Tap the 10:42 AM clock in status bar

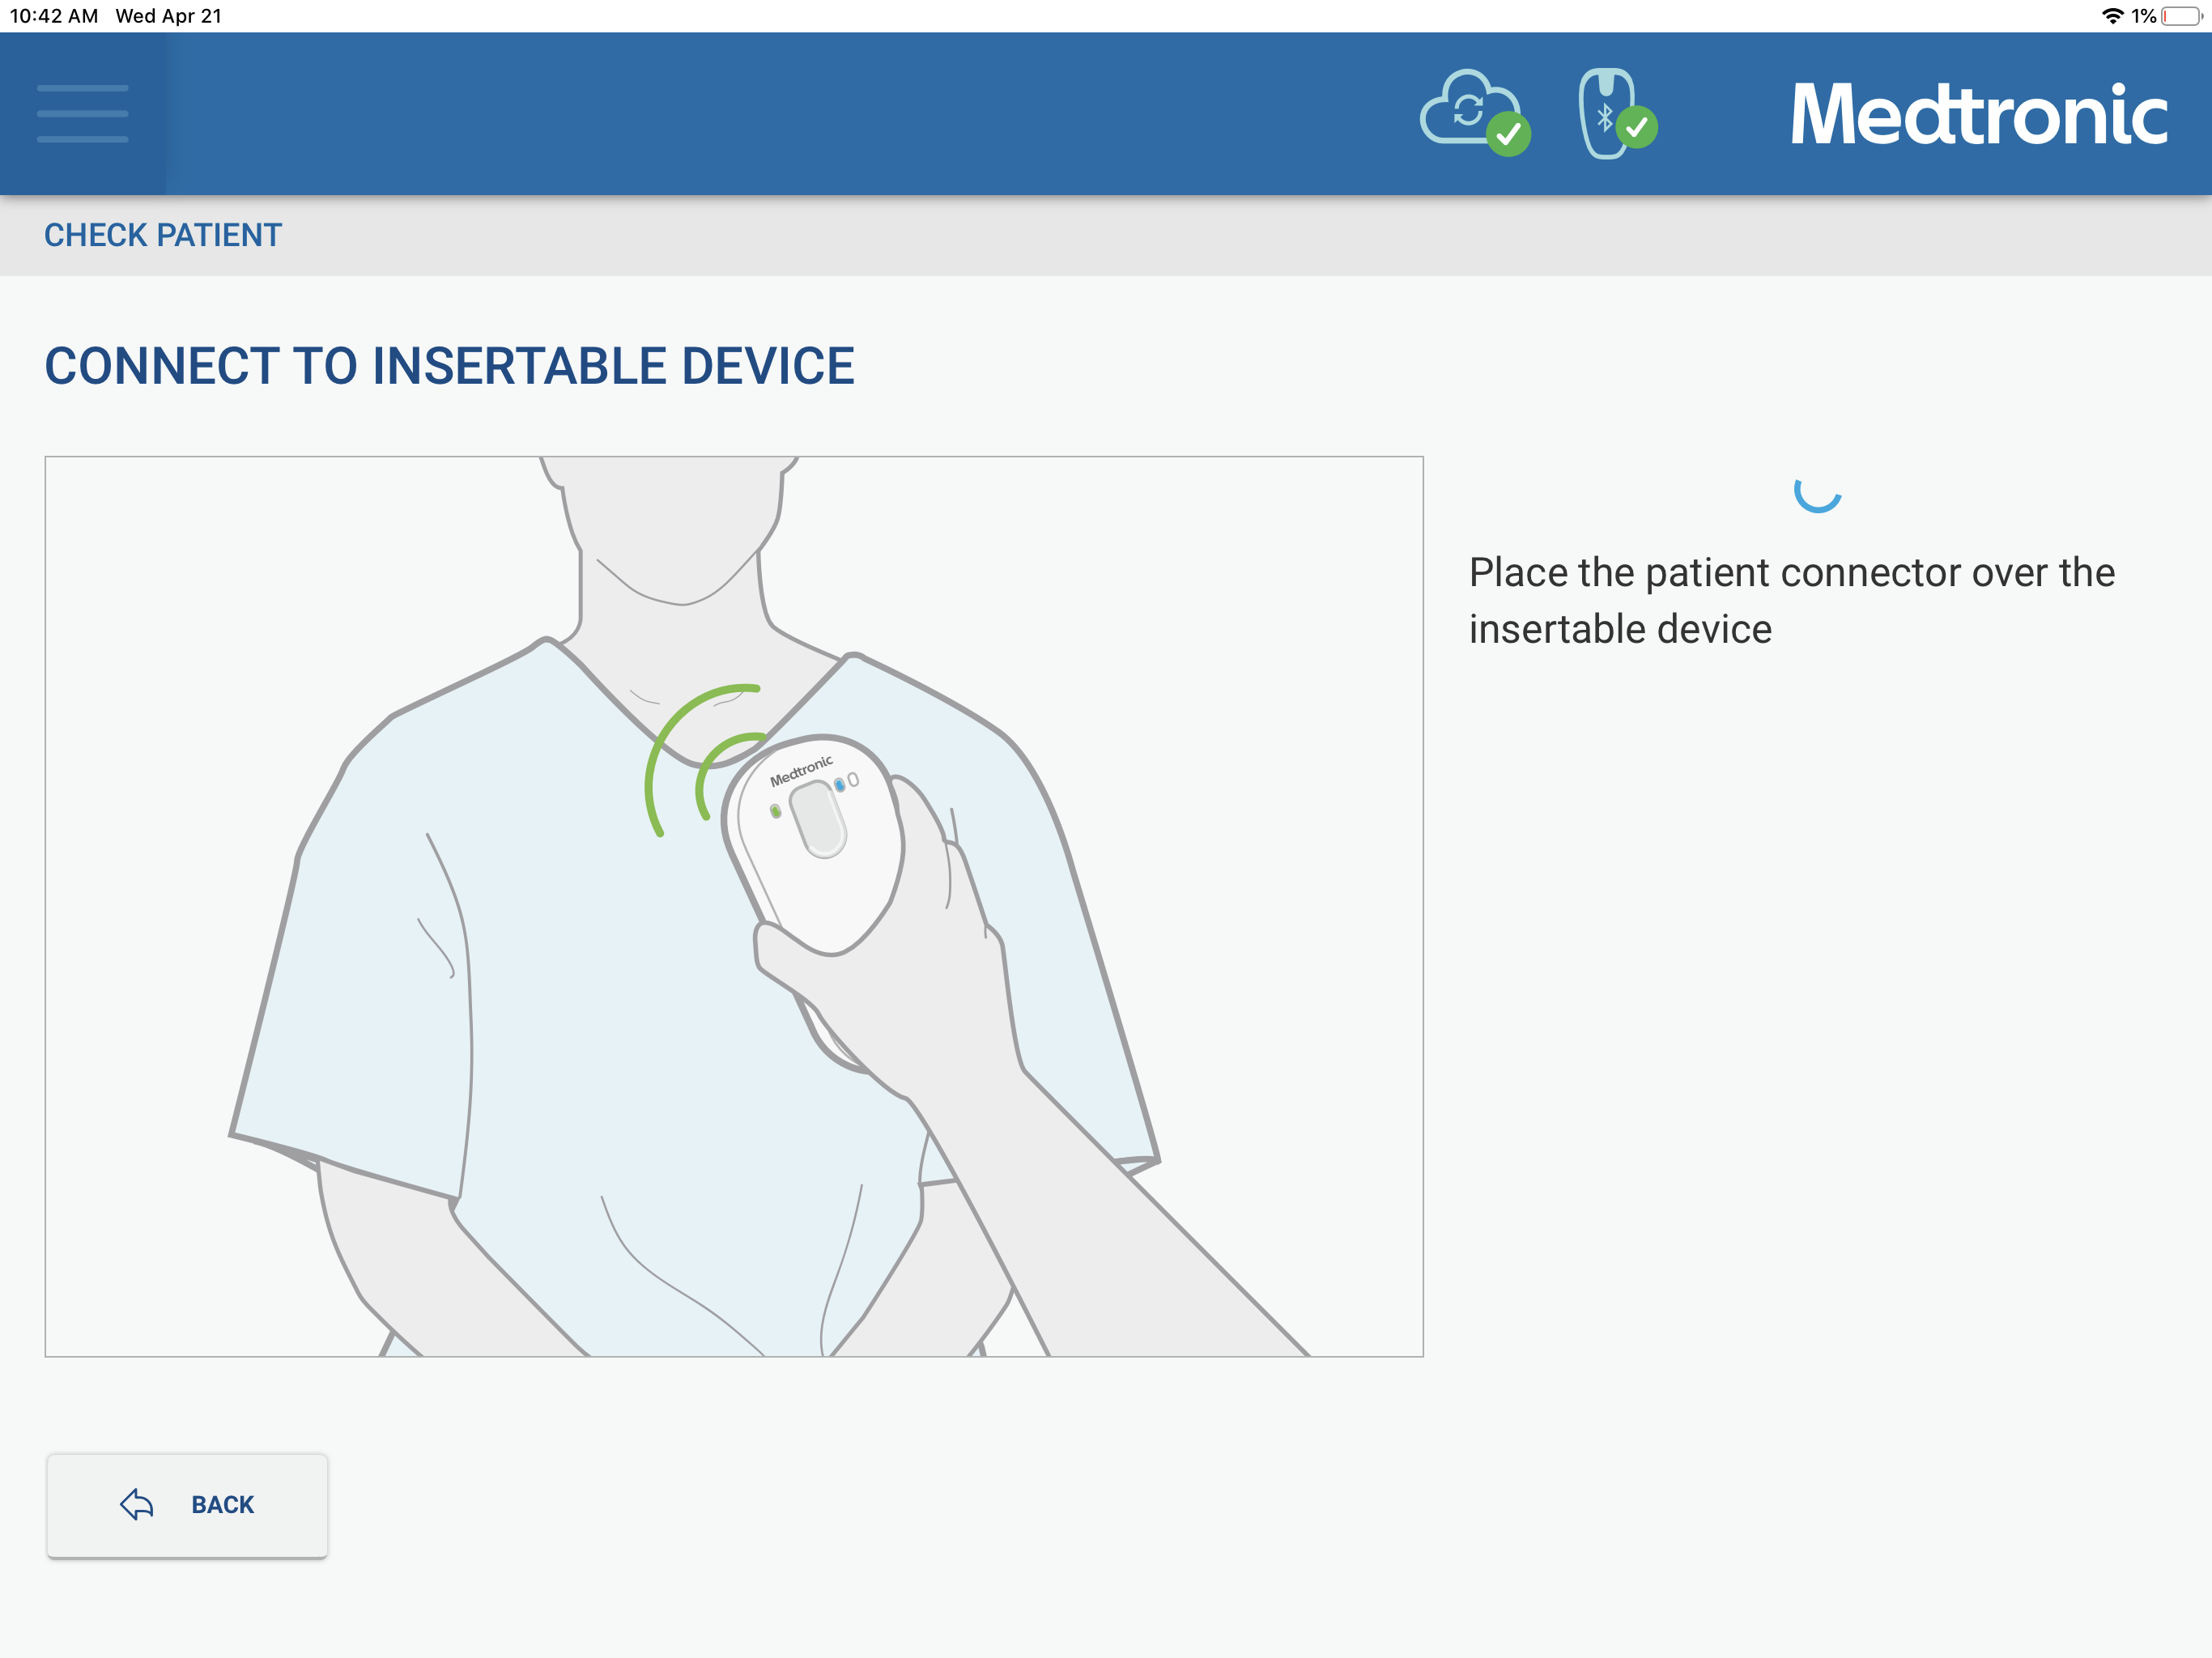coord(54,16)
